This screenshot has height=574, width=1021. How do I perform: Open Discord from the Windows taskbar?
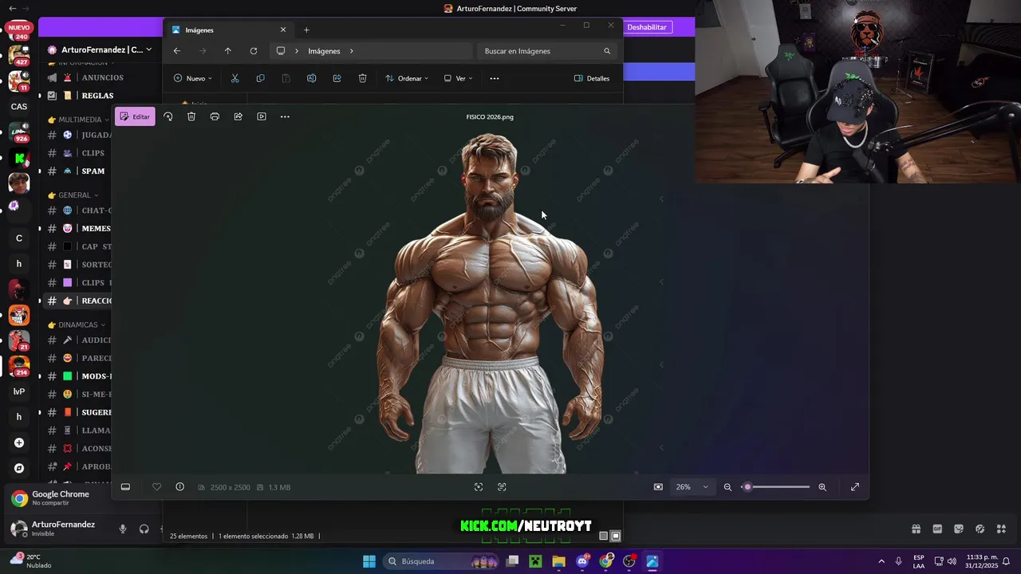point(582,561)
